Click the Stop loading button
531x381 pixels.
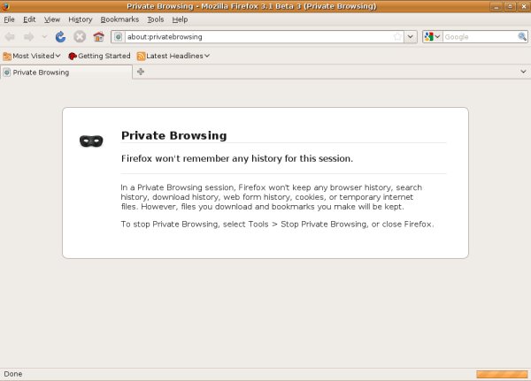[x=80, y=36]
